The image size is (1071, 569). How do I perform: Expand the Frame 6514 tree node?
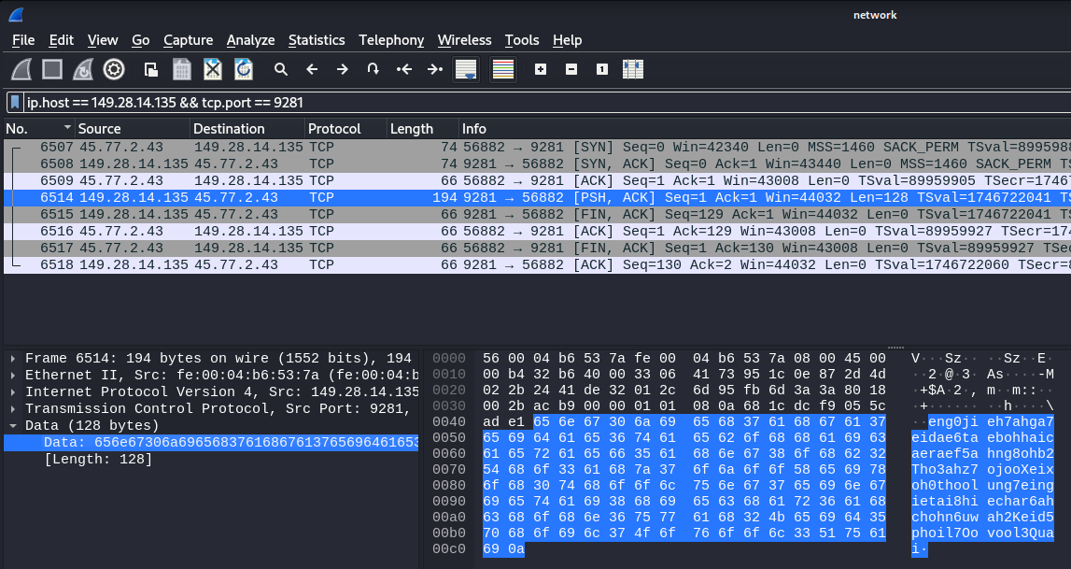point(13,358)
